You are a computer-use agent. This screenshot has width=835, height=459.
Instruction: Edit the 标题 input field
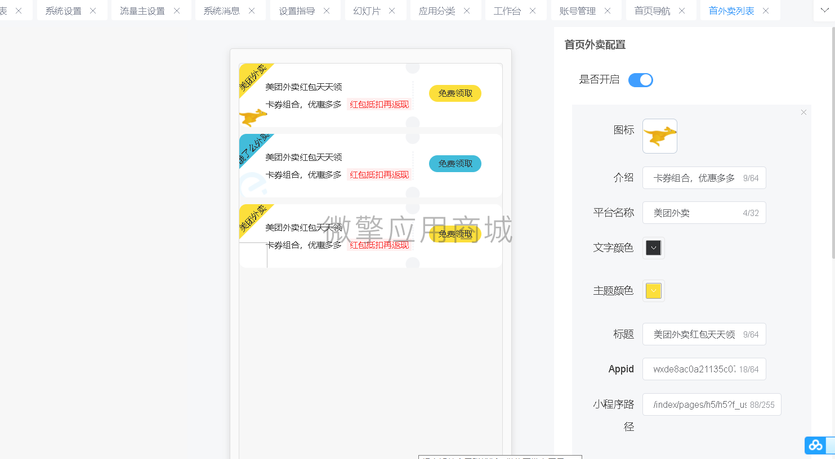[704, 334]
